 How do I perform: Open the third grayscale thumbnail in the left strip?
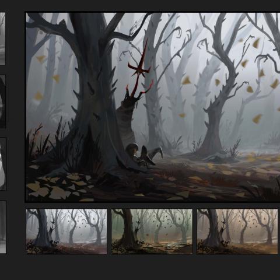[x=3, y=164]
